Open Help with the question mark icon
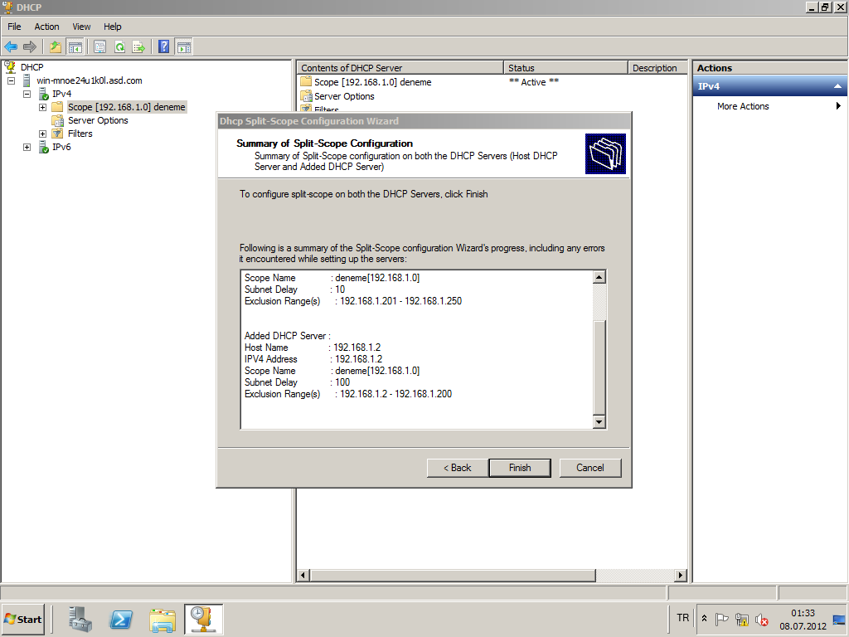849x637 pixels. pyautogui.click(x=164, y=47)
